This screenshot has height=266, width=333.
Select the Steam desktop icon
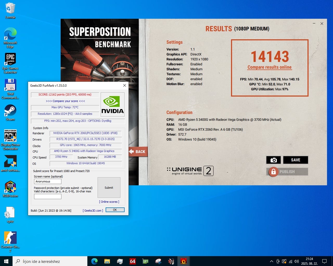point(10,112)
